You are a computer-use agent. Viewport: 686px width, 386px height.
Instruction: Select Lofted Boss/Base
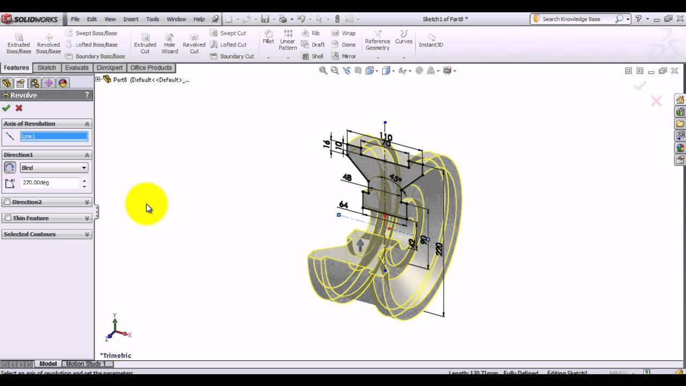click(x=91, y=44)
